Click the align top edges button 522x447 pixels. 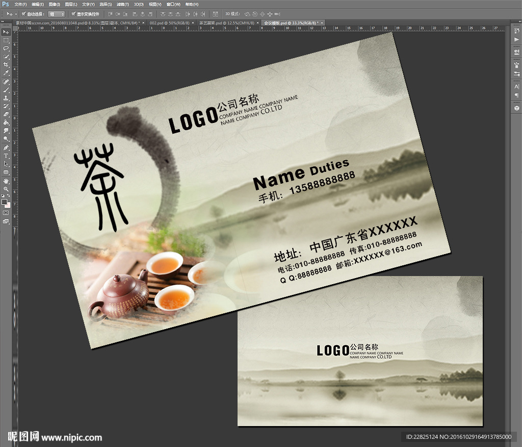pyautogui.click(x=110, y=14)
